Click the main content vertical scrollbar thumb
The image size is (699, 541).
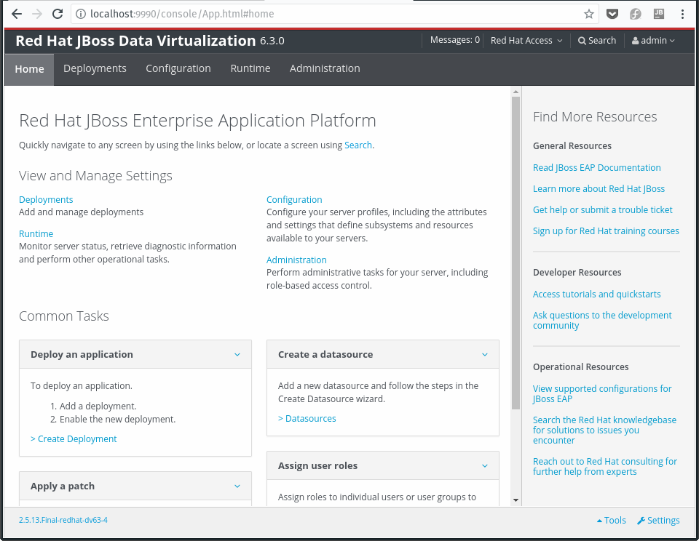click(516, 252)
